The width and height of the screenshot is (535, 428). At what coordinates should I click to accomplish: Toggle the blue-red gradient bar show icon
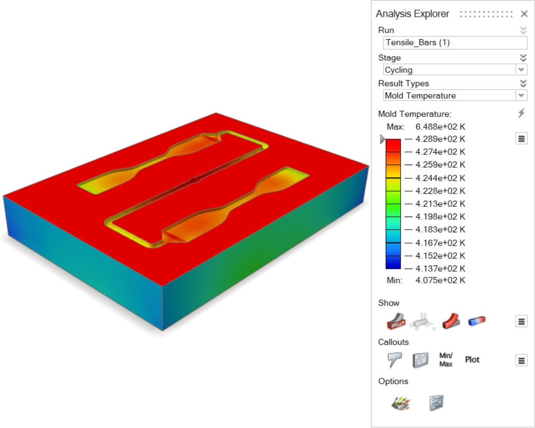pos(476,321)
